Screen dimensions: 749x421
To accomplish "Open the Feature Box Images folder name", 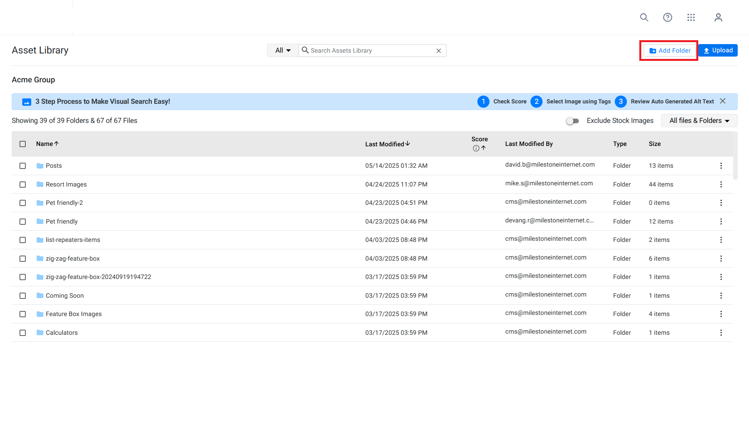I will [x=74, y=314].
